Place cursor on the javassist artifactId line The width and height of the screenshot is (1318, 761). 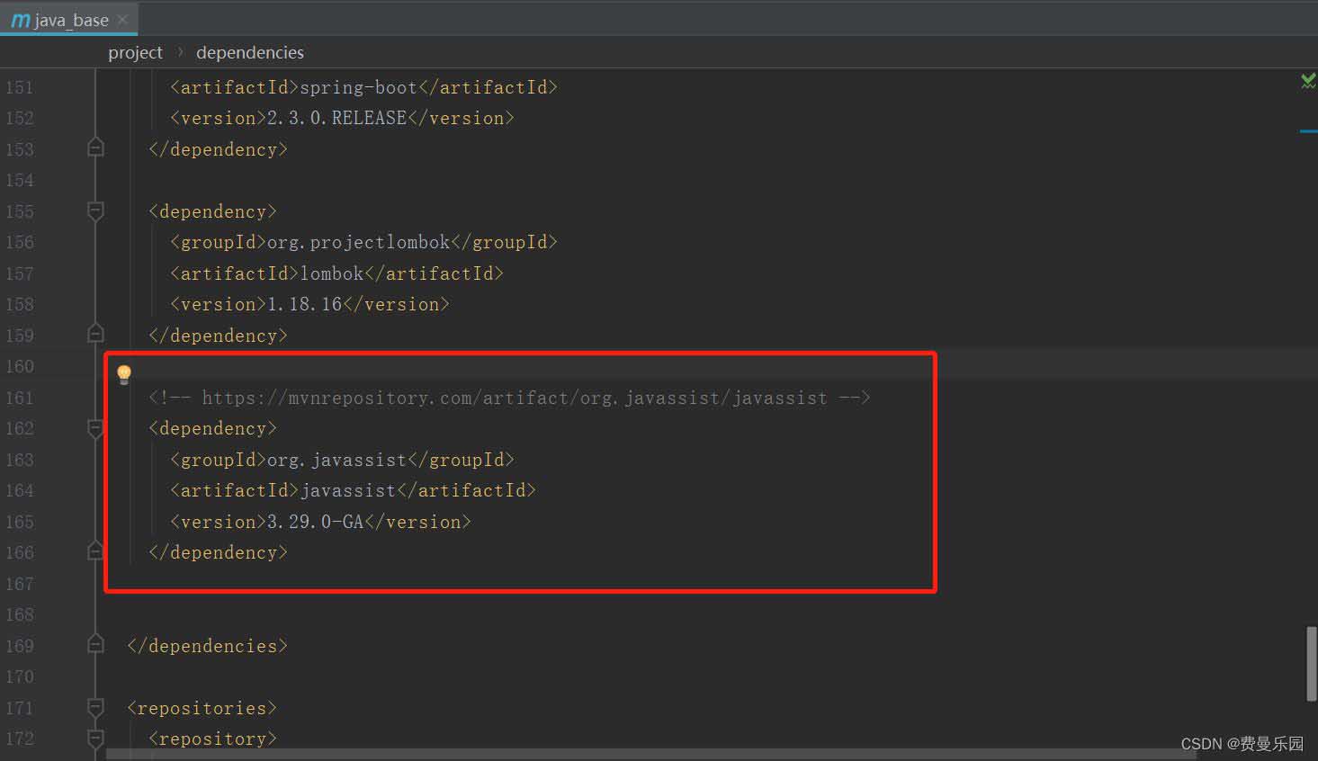353,490
